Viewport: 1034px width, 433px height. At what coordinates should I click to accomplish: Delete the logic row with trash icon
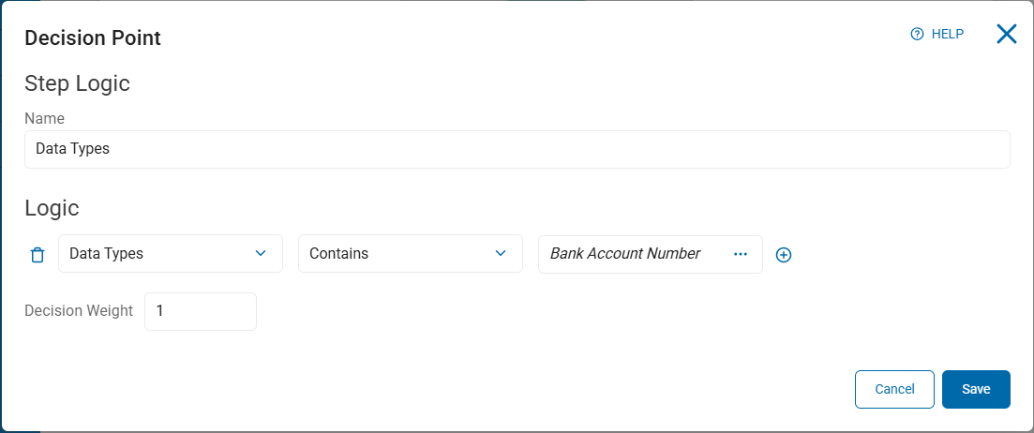37,255
